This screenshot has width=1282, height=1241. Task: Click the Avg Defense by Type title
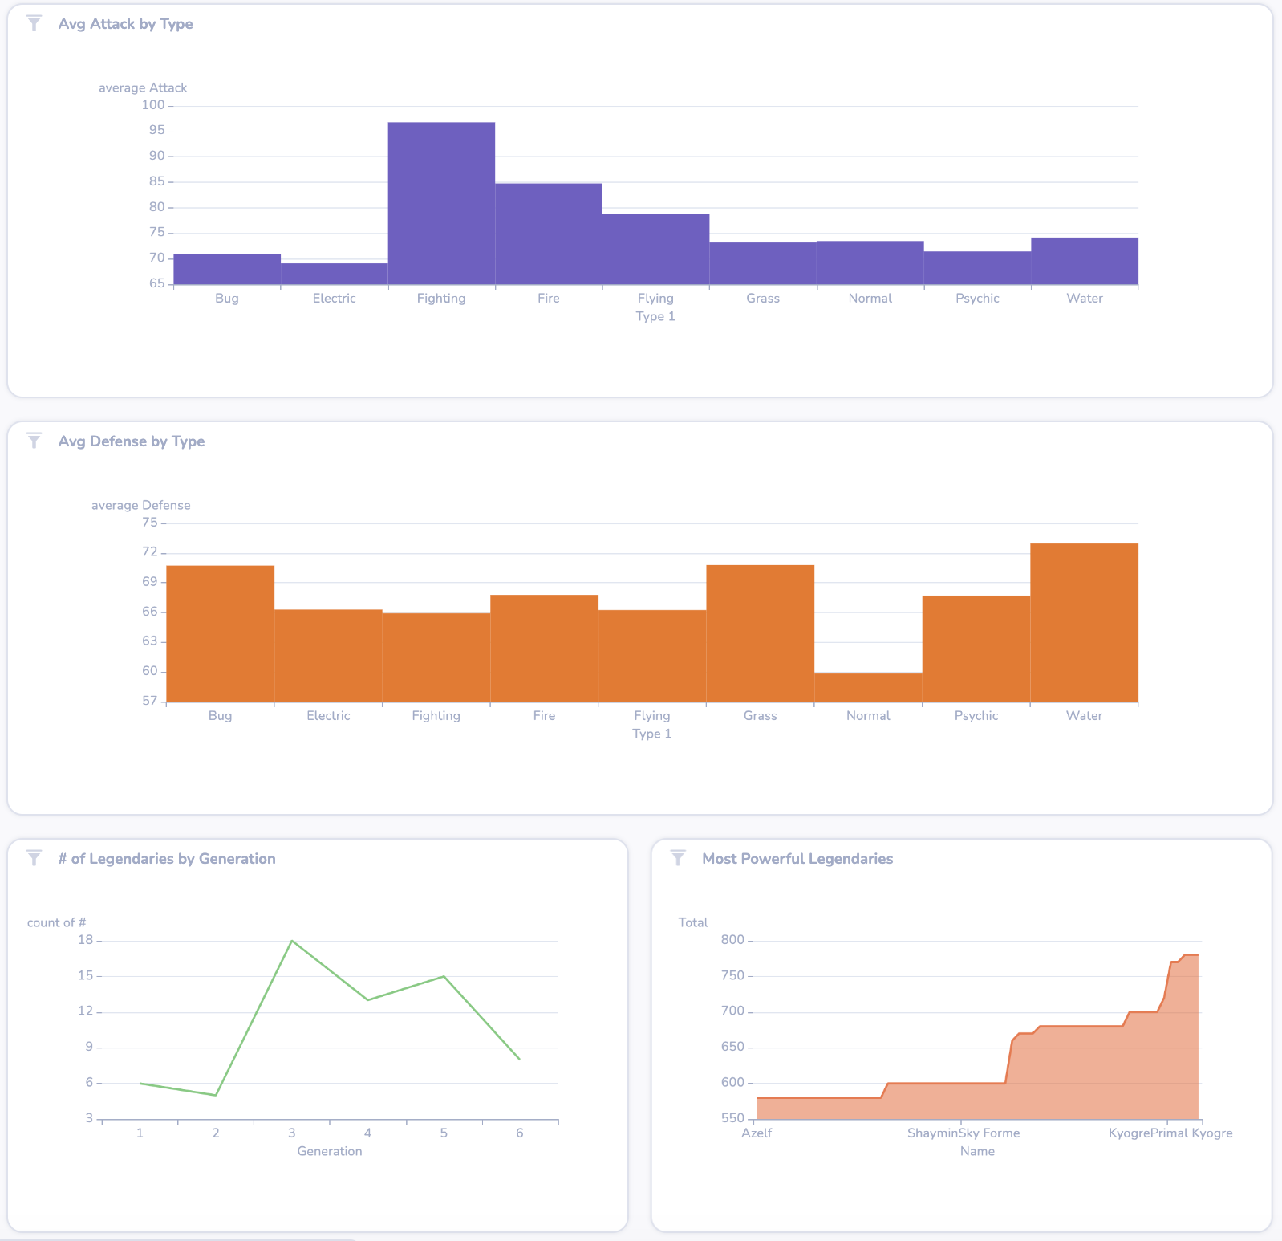click(x=132, y=441)
